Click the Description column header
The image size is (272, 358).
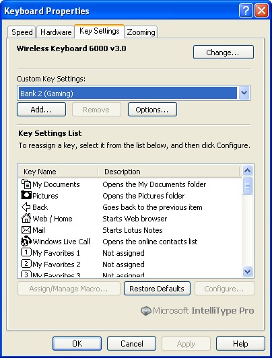pos(169,172)
